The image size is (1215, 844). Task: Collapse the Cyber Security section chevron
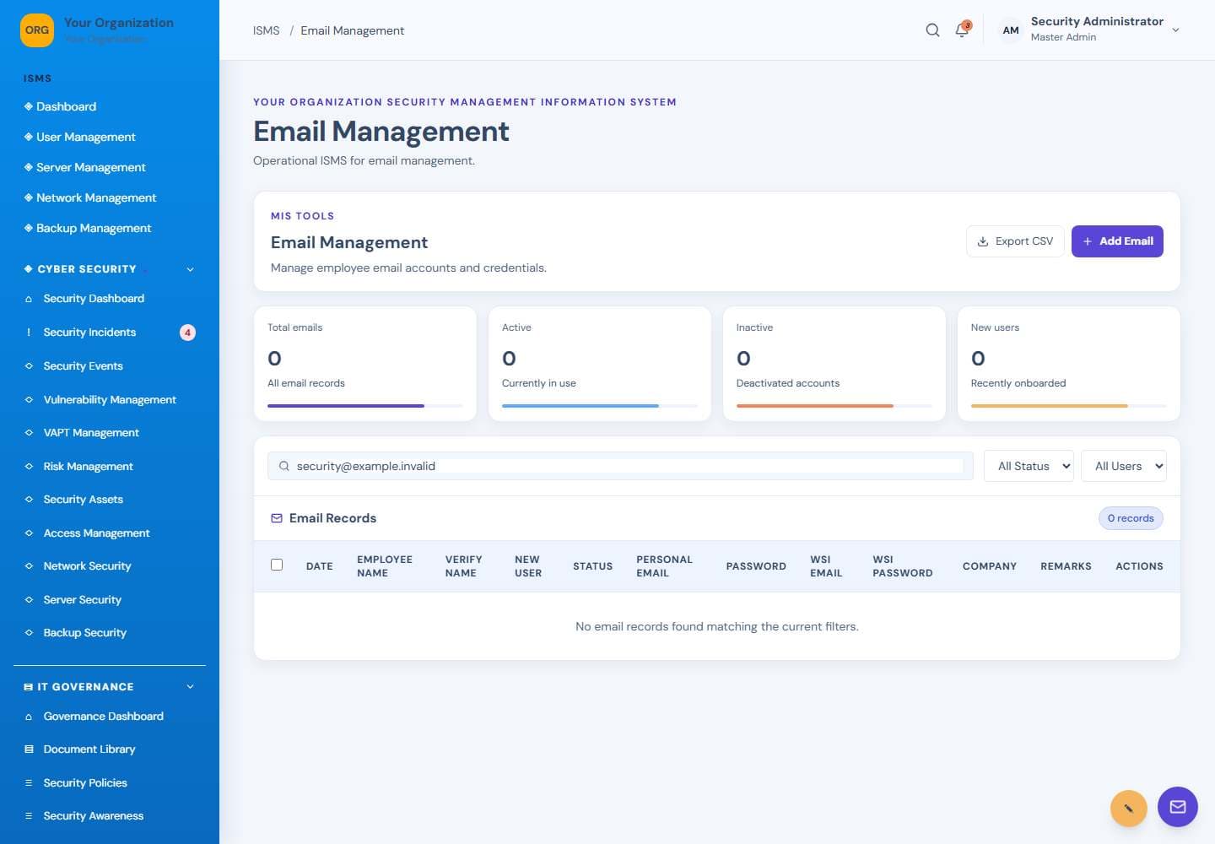tap(191, 269)
